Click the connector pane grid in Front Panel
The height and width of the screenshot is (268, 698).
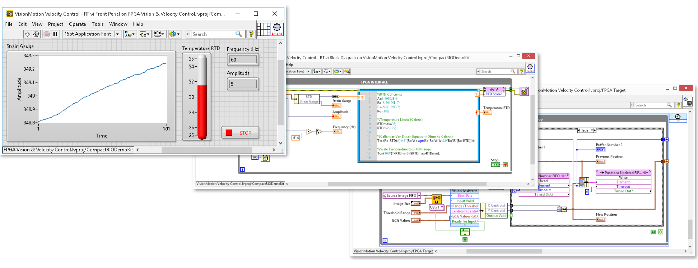(x=264, y=29)
